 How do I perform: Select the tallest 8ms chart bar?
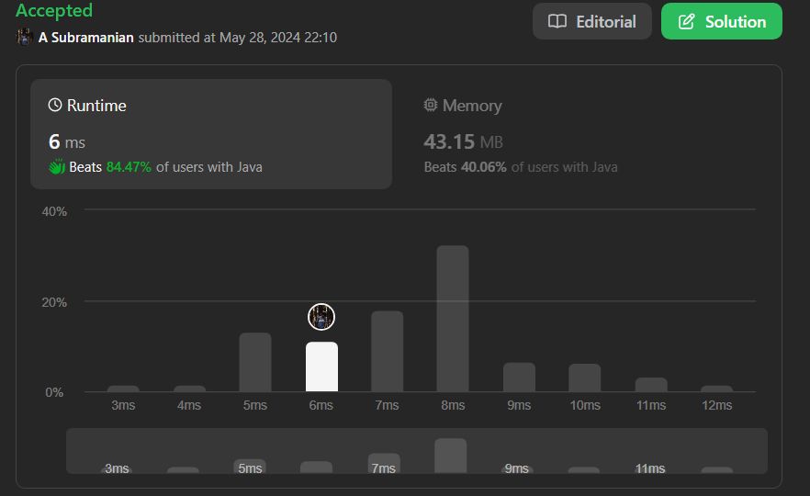pos(453,318)
